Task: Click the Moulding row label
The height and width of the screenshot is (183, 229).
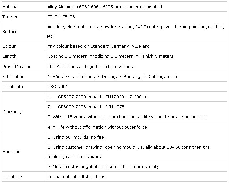Action: (11, 152)
